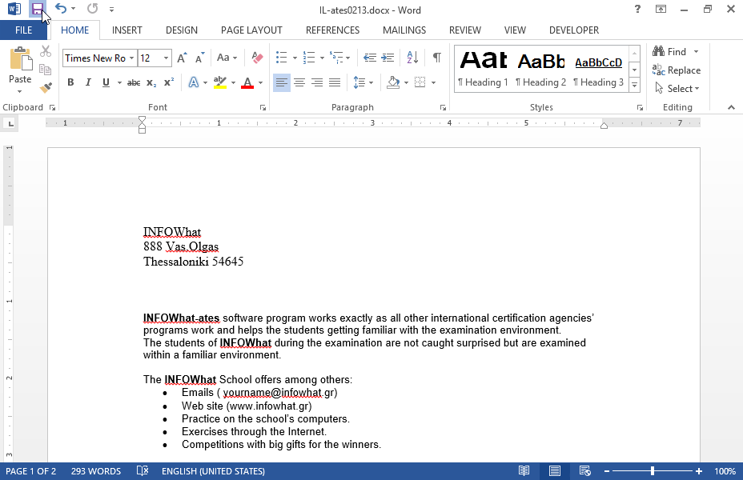Undo the last action

coord(60,9)
